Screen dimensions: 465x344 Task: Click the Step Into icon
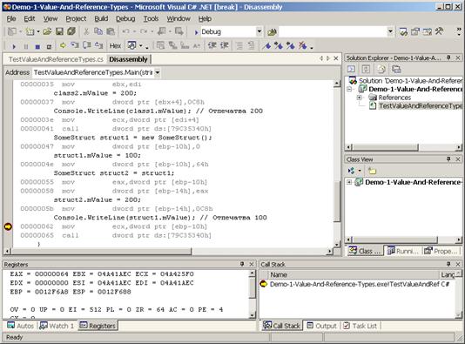coord(75,45)
